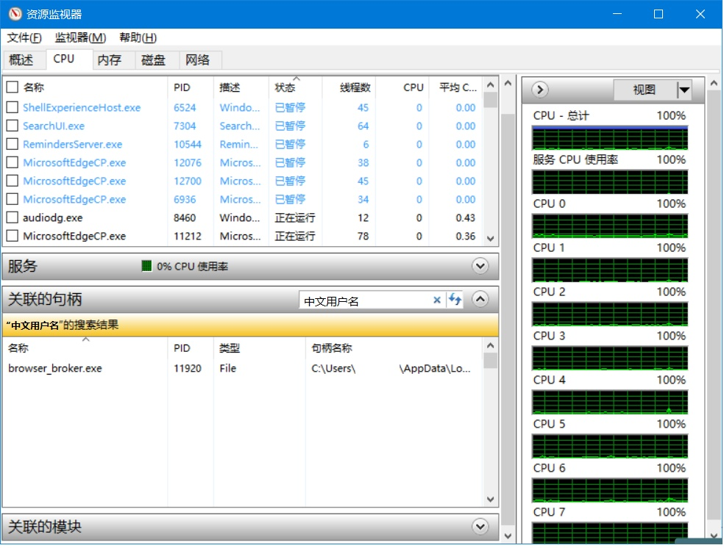
Task: Collapse the graphs pane with arrow button
Action: (x=540, y=90)
